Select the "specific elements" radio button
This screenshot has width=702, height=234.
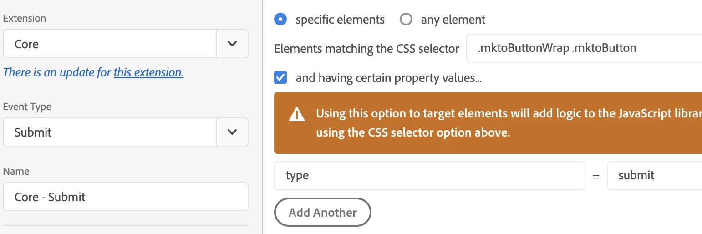click(x=281, y=20)
